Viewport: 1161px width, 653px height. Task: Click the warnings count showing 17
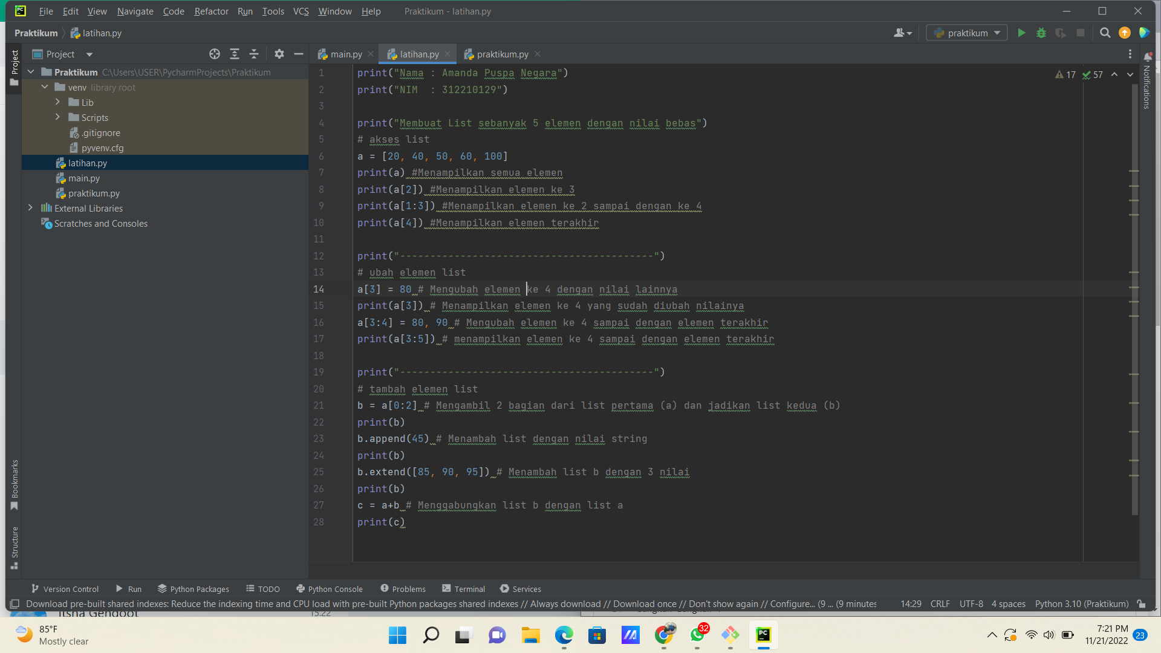pos(1066,74)
